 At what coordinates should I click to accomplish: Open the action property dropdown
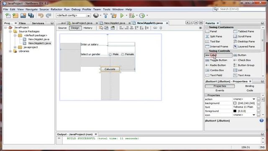(x=254, y=99)
